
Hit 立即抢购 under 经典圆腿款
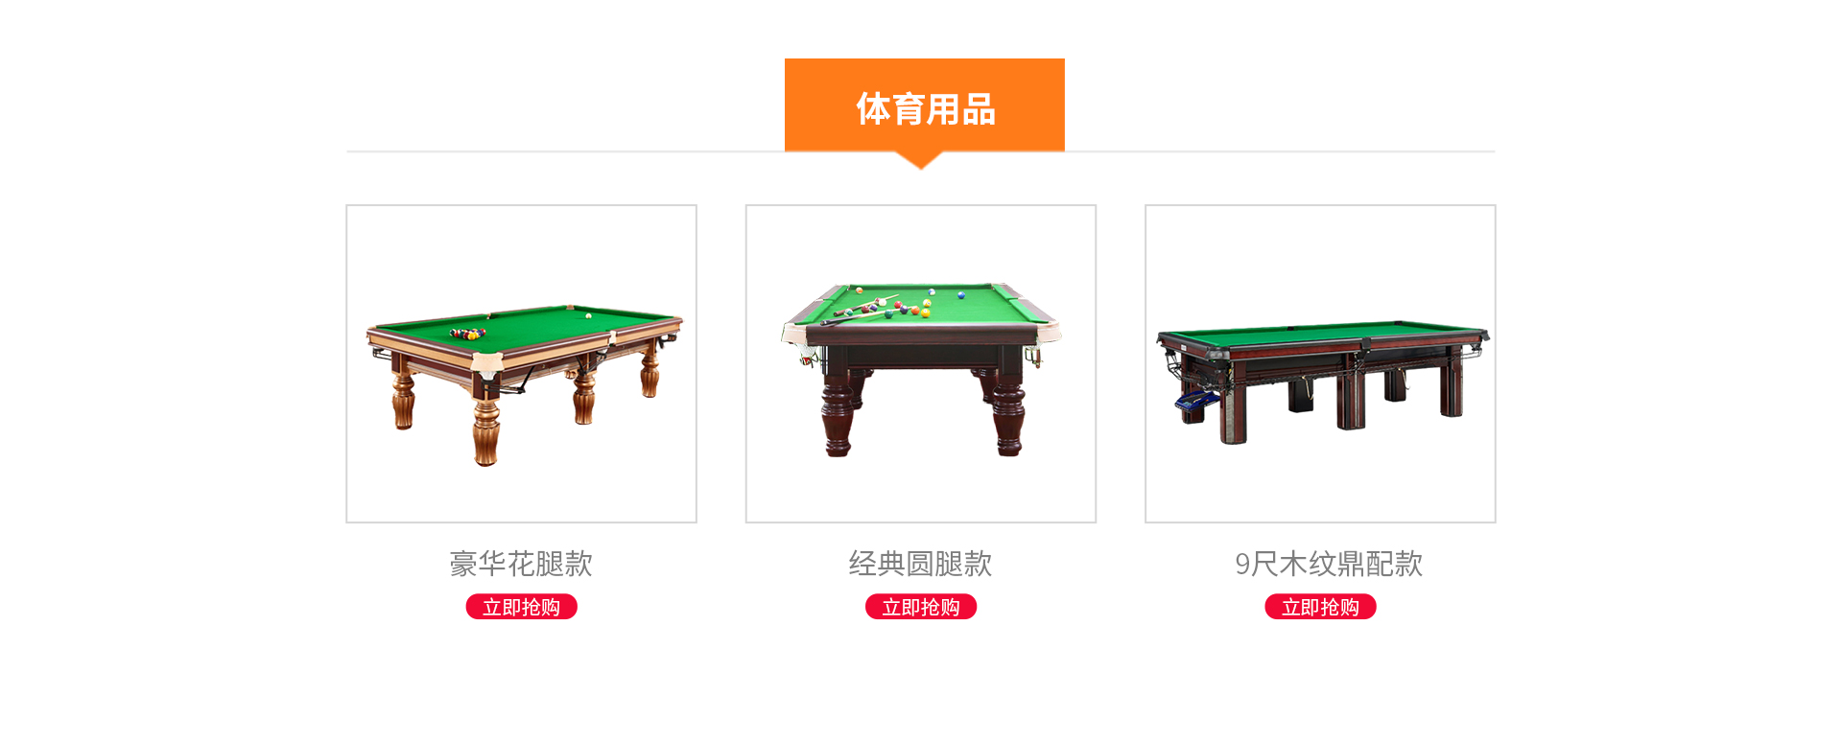pyautogui.click(x=921, y=607)
